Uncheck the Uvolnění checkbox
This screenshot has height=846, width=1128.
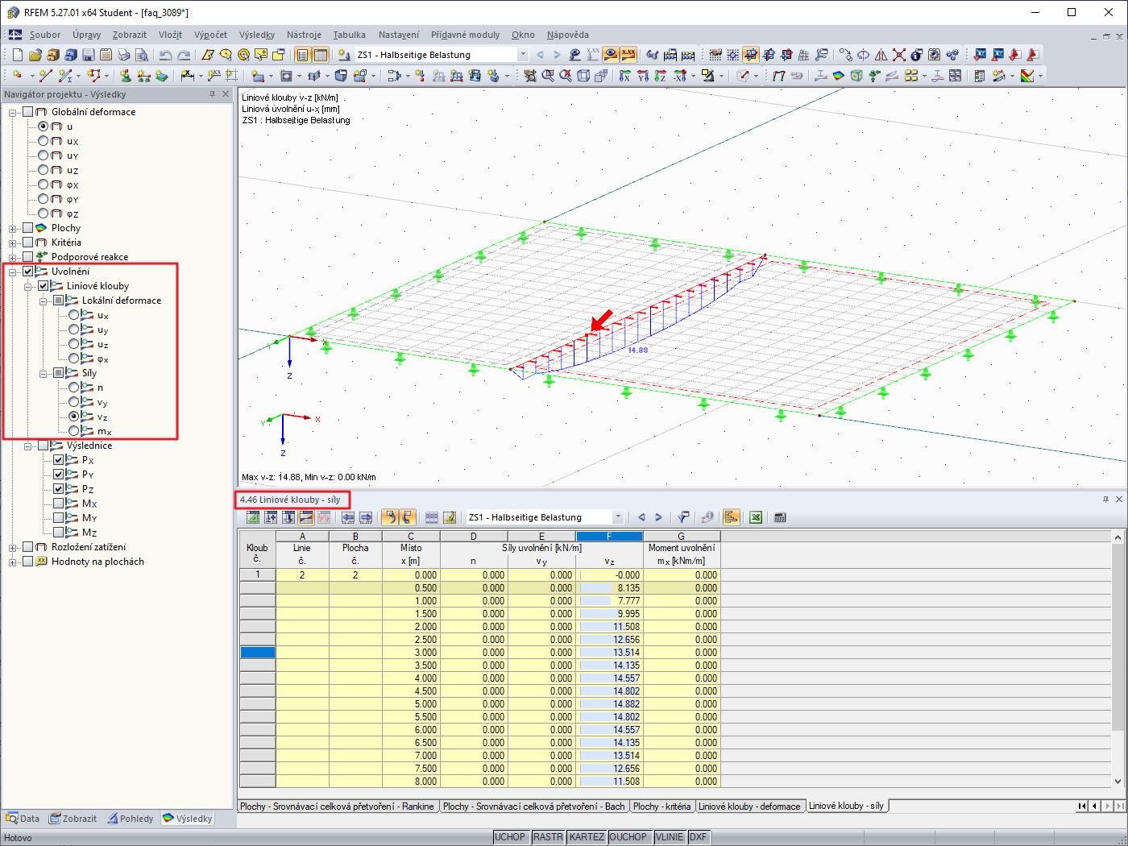[x=28, y=272]
